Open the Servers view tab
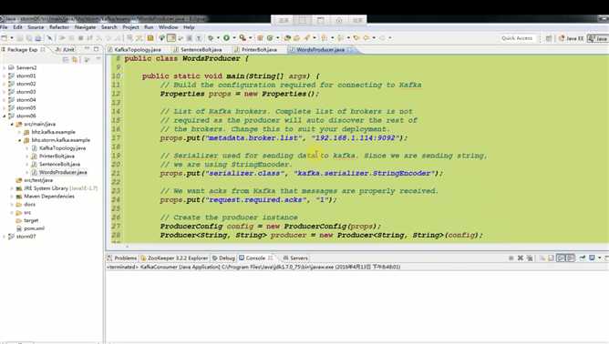The width and height of the screenshot is (609, 344). pyautogui.click(x=295, y=258)
